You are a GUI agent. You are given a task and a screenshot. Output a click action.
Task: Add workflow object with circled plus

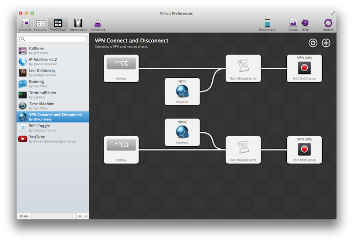coord(326,43)
